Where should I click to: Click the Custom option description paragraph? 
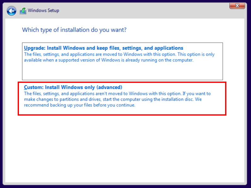pyautogui.click(x=117, y=100)
